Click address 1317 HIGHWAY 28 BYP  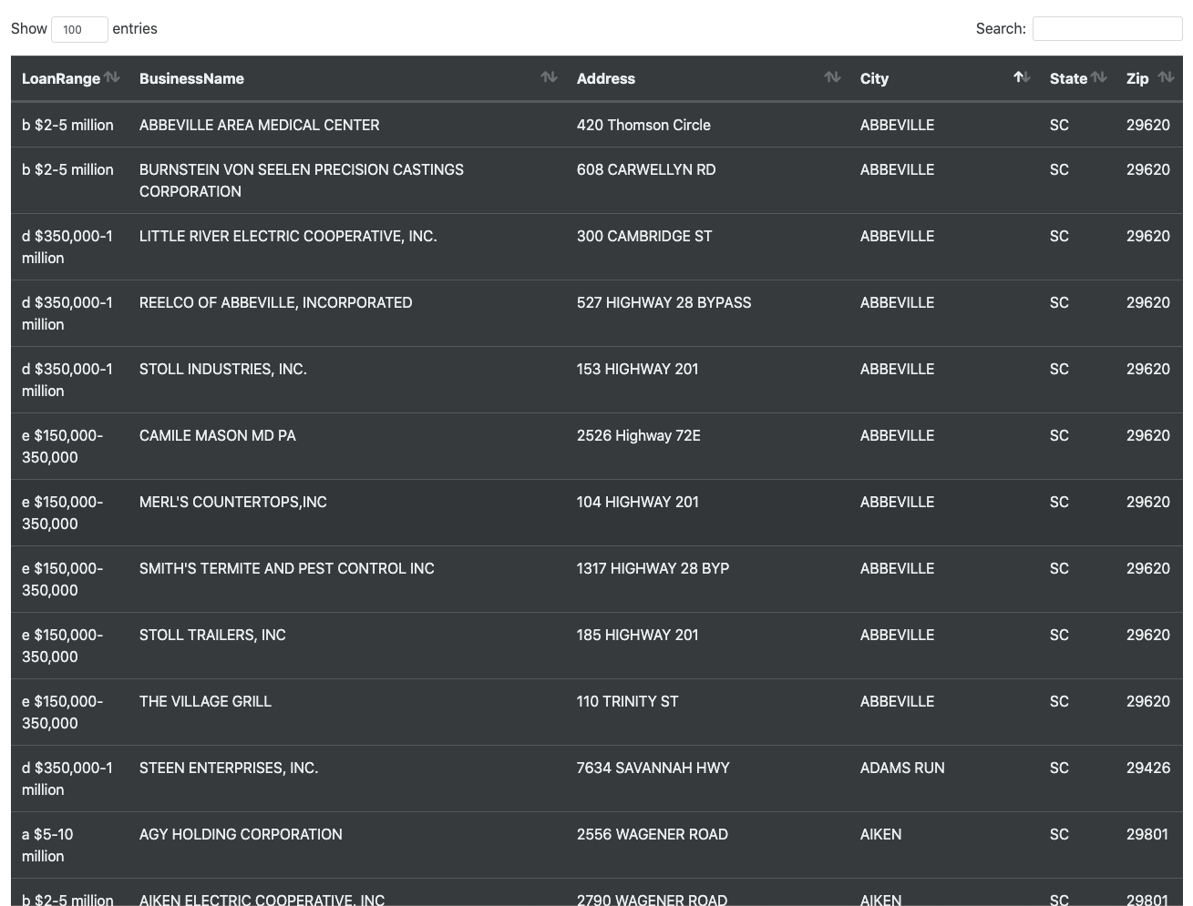tap(653, 568)
